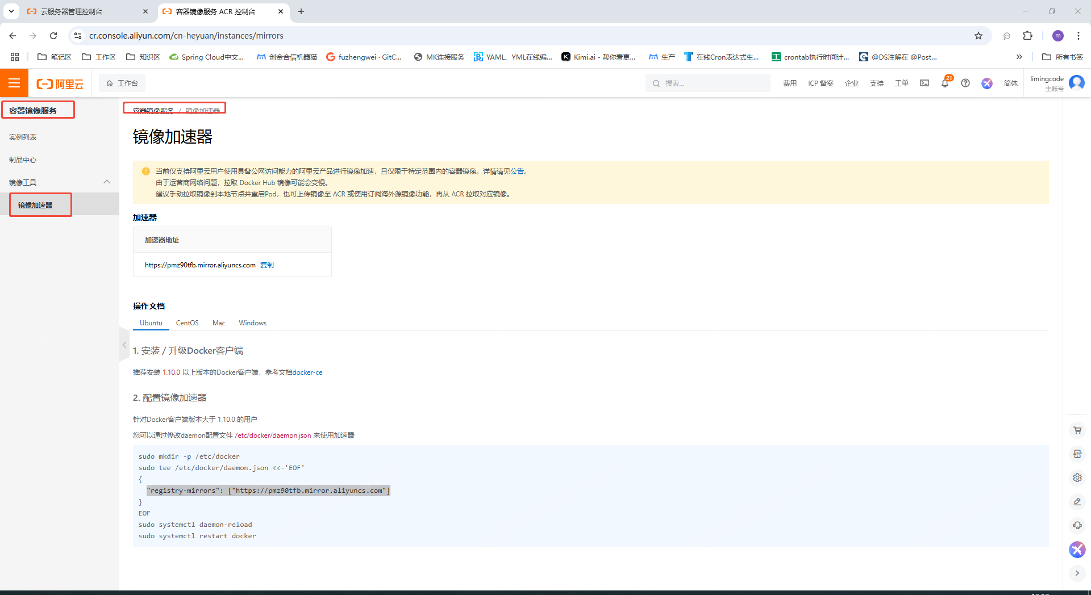The image size is (1091, 595).
Task: Open the lens search icon in address bar
Action: tap(1006, 36)
